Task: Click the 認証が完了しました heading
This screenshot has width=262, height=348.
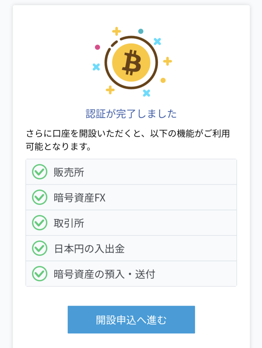Action: pos(131,114)
